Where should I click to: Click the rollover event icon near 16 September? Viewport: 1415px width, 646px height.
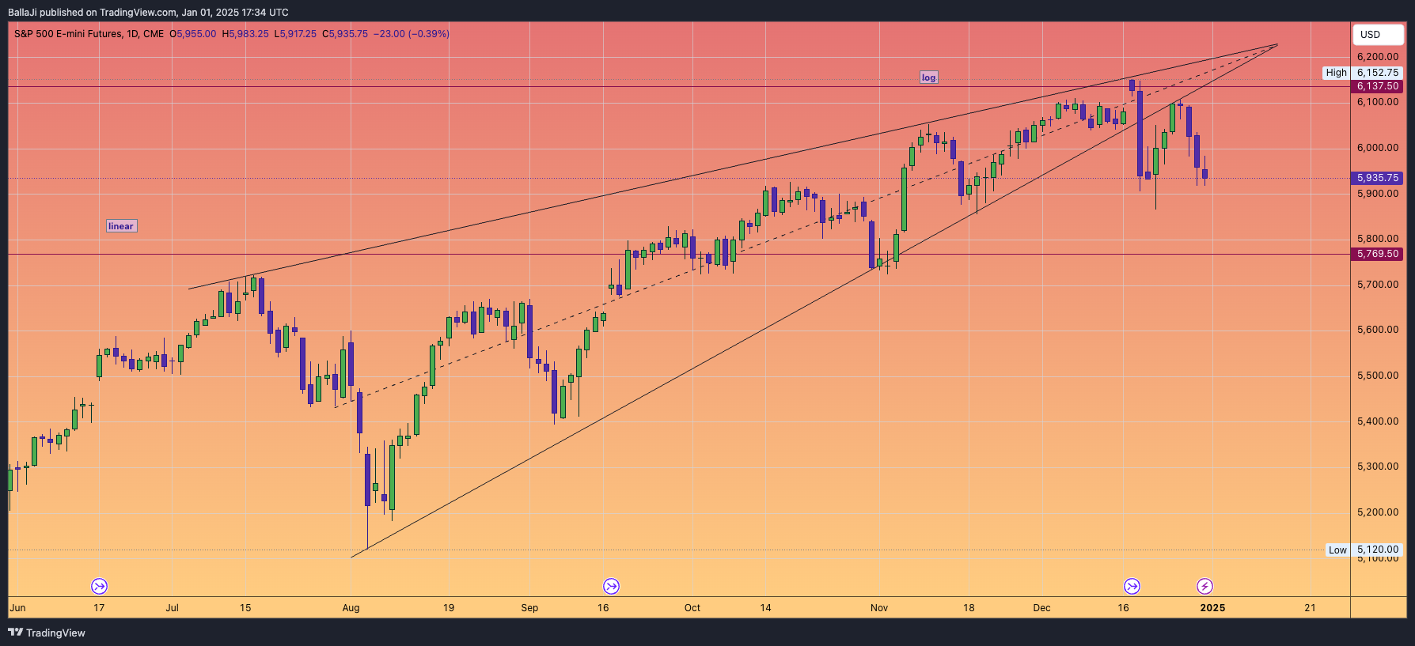pos(611,586)
